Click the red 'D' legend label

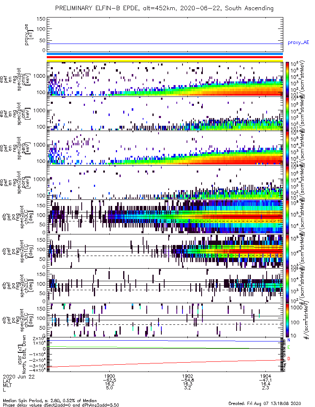point(289,359)
